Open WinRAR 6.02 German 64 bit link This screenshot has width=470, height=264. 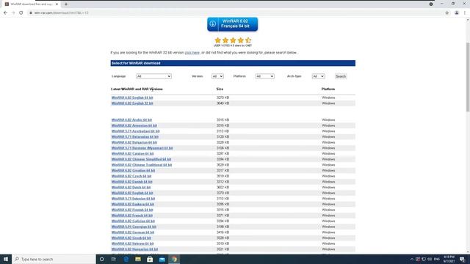click(133, 232)
